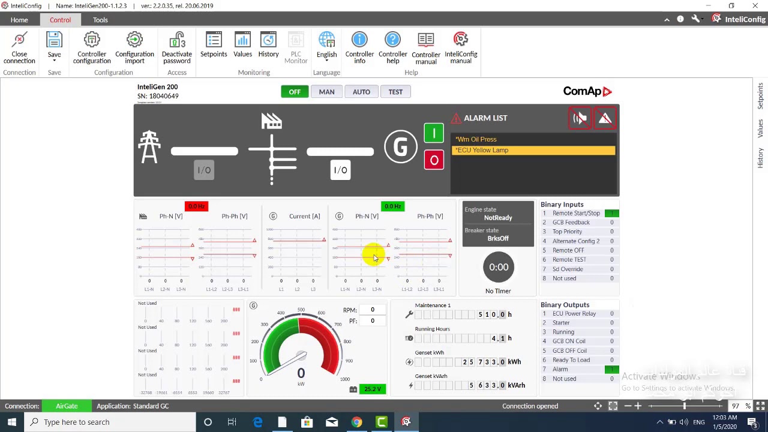768x432 pixels.
Task: Click the Alarm binary output row
Action: pos(580,370)
